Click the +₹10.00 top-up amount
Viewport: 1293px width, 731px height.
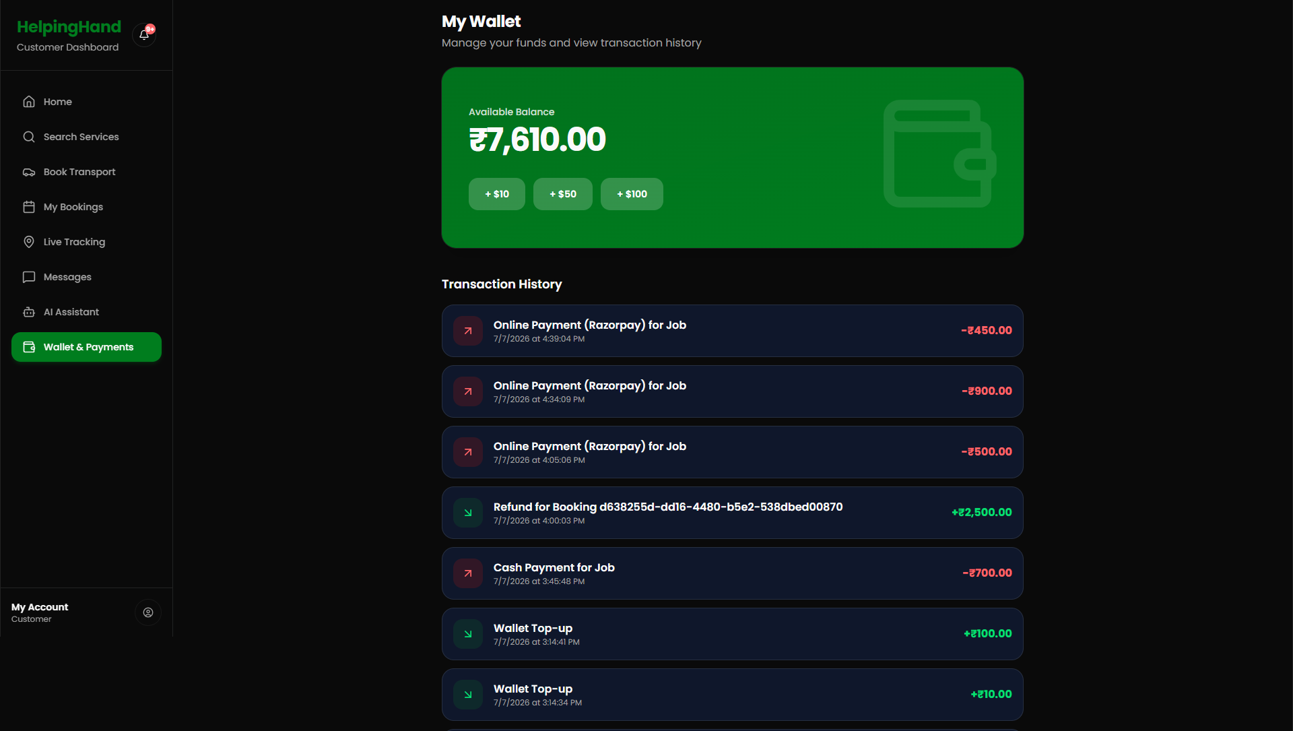pyautogui.click(x=991, y=694)
